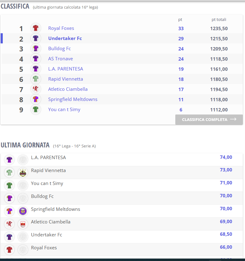The image size is (245, 261).
Task: Open Bulldog Fc team link in standings
Action: 60,49
